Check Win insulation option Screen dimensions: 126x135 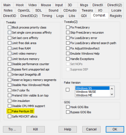click(9, 101)
